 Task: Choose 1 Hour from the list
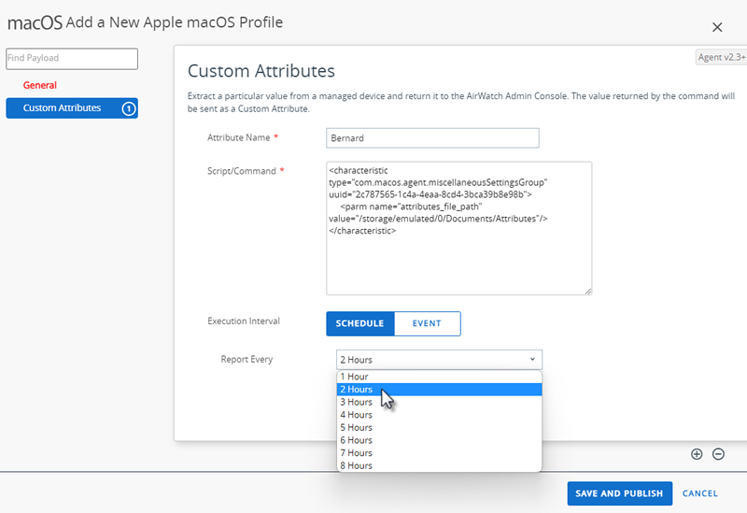click(439, 377)
